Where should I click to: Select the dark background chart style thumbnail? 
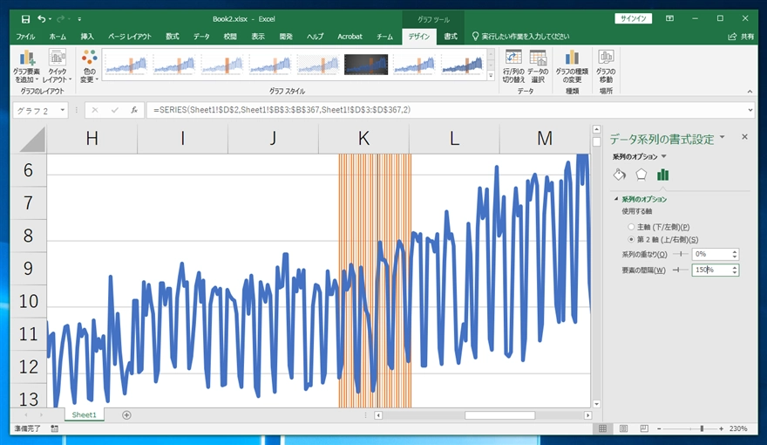click(x=366, y=65)
